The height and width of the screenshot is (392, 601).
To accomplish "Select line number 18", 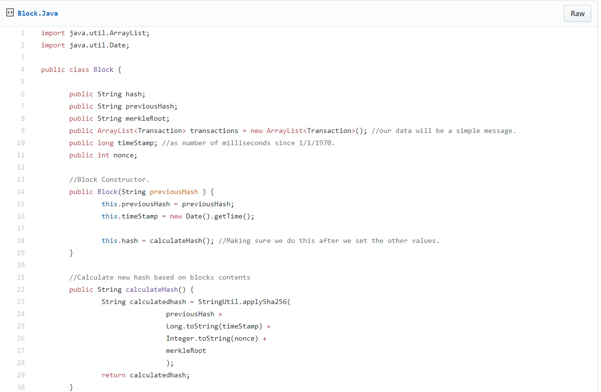I will [21, 241].
